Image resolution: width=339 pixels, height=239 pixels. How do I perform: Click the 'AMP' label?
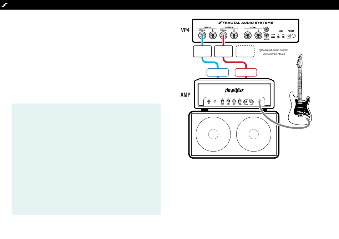point(186,95)
